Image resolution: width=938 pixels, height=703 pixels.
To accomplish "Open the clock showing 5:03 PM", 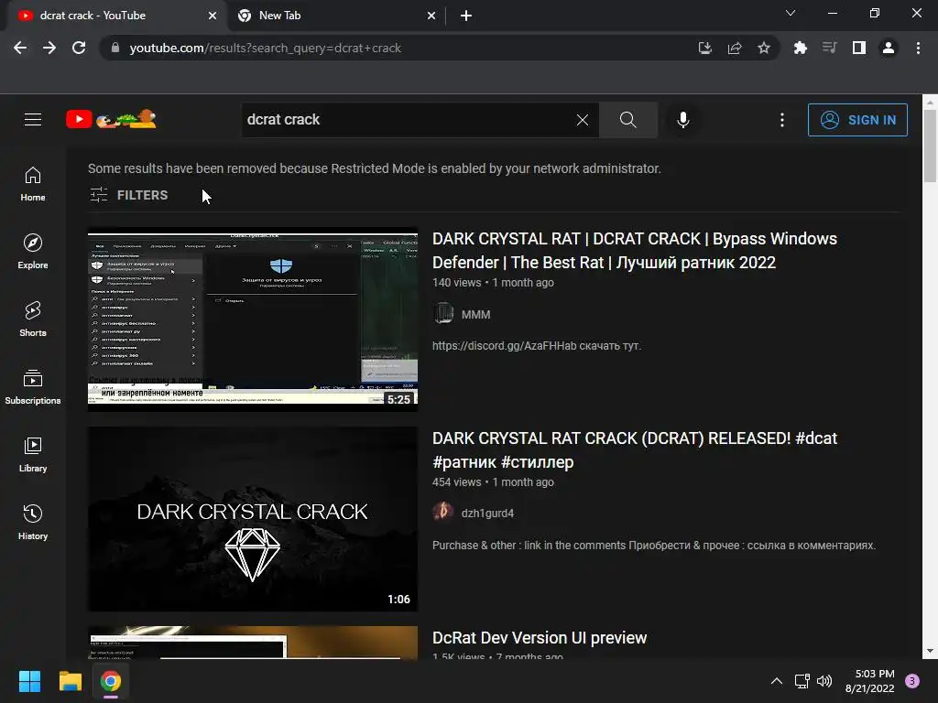I will tap(870, 681).
